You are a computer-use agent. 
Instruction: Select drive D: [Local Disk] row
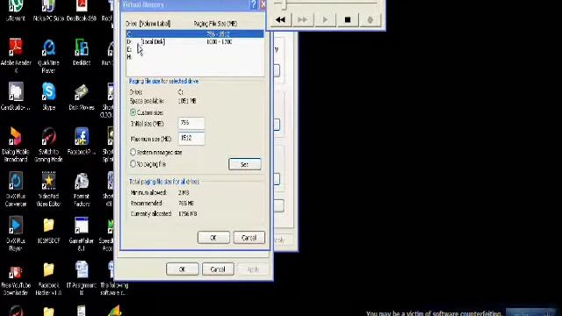click(x=195, y=42)
